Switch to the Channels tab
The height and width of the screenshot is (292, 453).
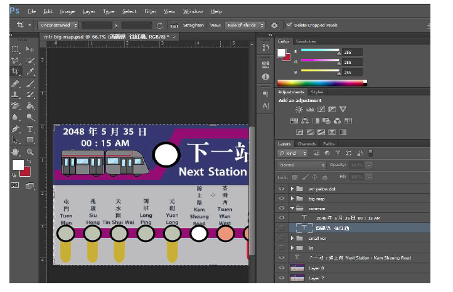[307, 143]
